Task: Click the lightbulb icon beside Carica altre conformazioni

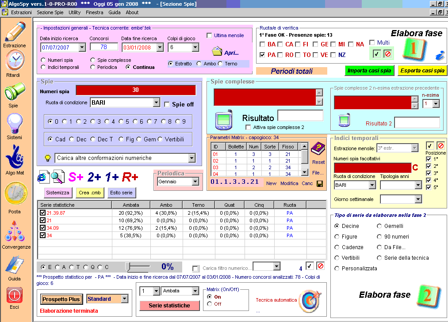Action: 48,158
